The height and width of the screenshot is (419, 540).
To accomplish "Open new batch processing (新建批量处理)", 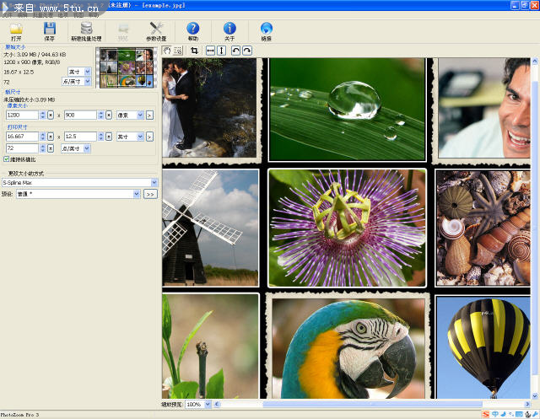I will (x=86, y=30).
